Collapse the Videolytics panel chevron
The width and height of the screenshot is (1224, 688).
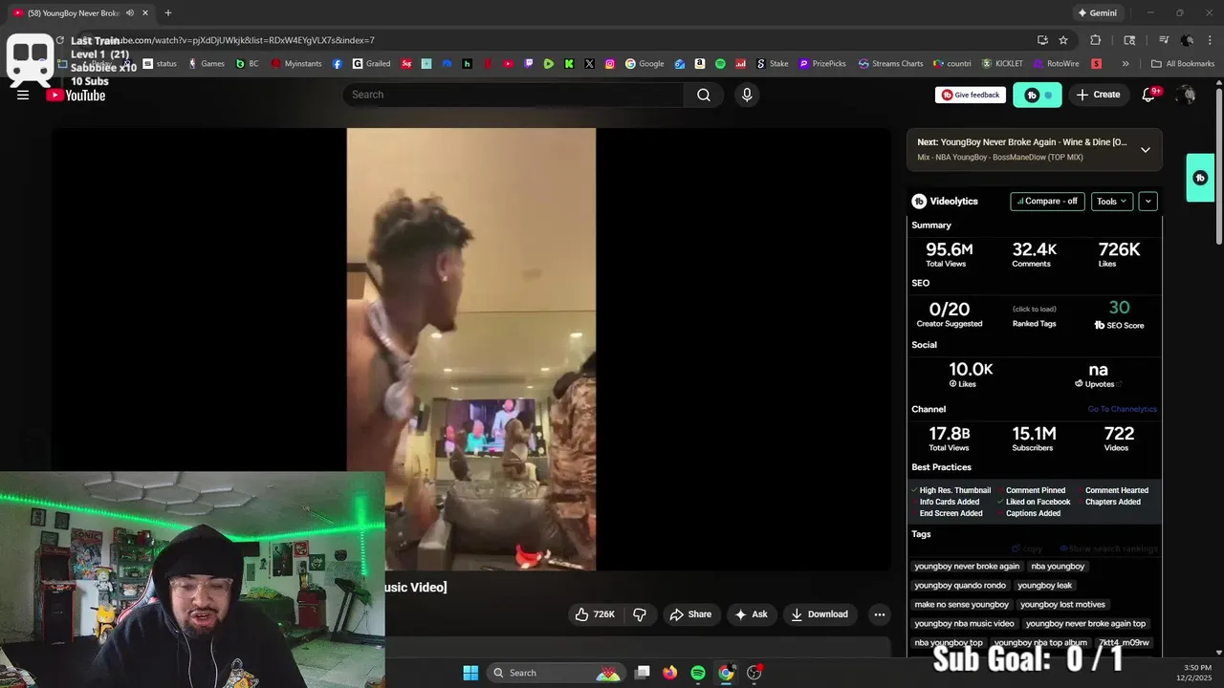click(x=1147, y=202)
